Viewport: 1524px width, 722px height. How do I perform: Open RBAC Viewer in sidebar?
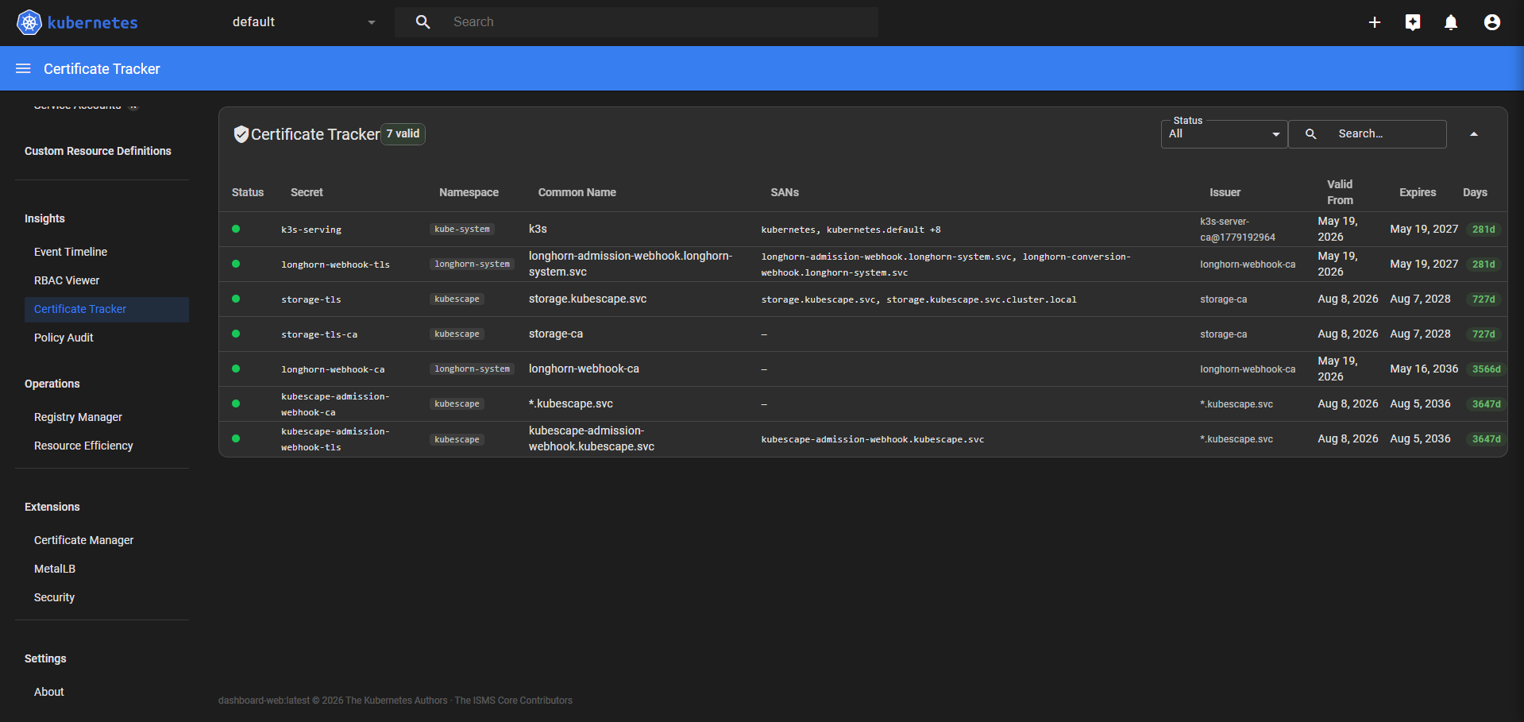point(67,280)
